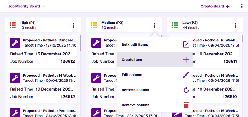Click Raised Time 15 December value in High column
This screenshot has width=248, height=117.
coord(55,54)
